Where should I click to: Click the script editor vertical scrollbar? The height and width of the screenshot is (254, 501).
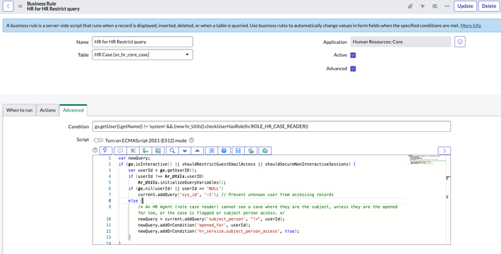pyautogui.click(x=447, y=200)
